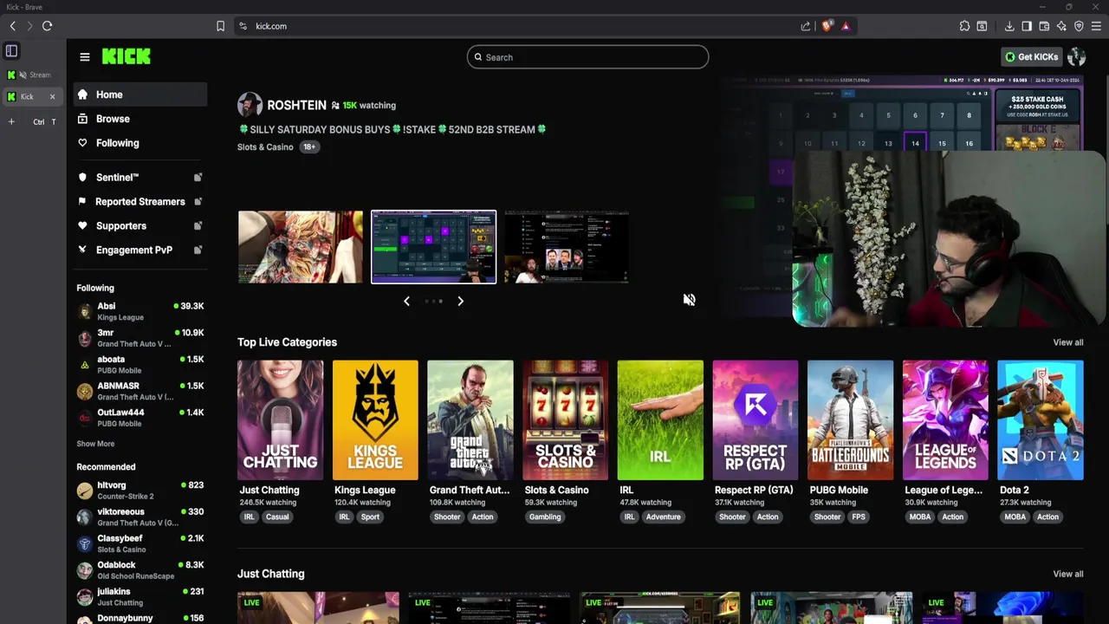The width and height of the screenshot is (1109, 624).
Task: Open the Dota 2 category card
Action: (x=1041, y=420)
